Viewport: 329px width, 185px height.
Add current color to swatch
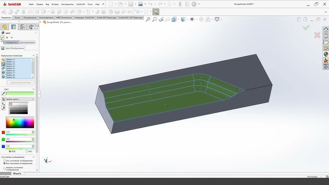coord(3,104)
